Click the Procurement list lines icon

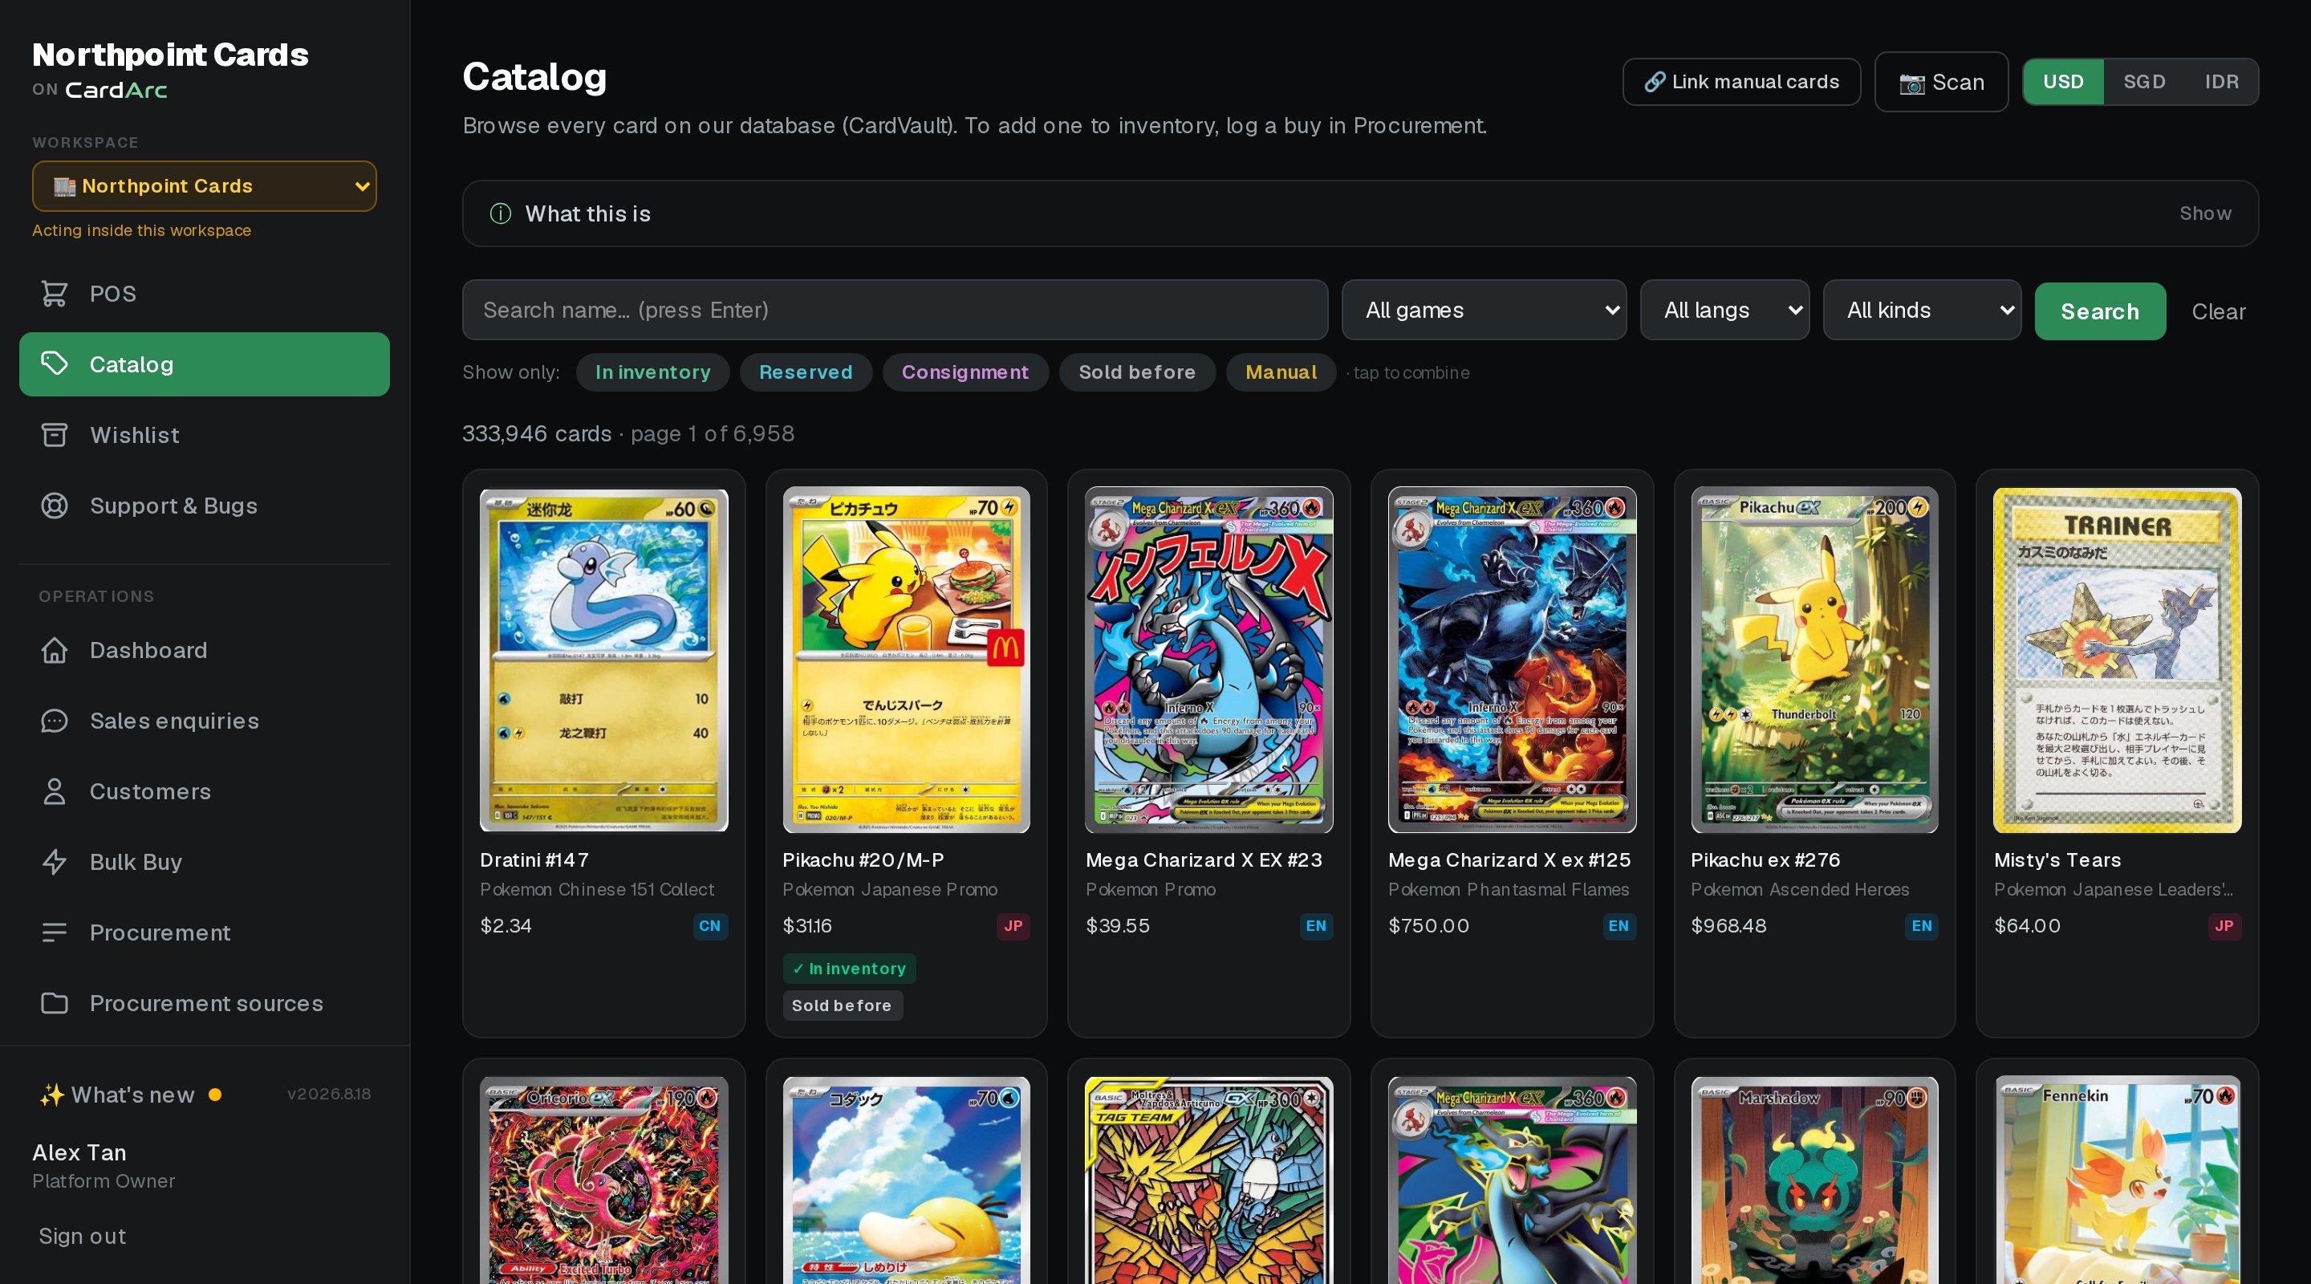[x=55, y=933]
